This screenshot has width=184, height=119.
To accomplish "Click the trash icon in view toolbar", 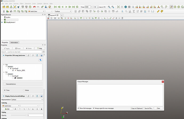I will coord(122,18).
